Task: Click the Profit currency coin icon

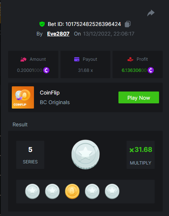Action: click(x=151, y=70)
